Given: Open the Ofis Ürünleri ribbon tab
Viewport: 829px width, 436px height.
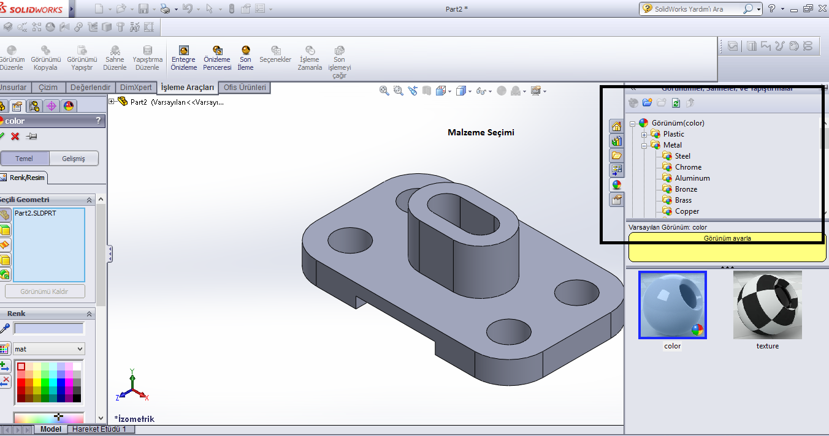Looking at the screenshot, I should click(x=245, y=87).
